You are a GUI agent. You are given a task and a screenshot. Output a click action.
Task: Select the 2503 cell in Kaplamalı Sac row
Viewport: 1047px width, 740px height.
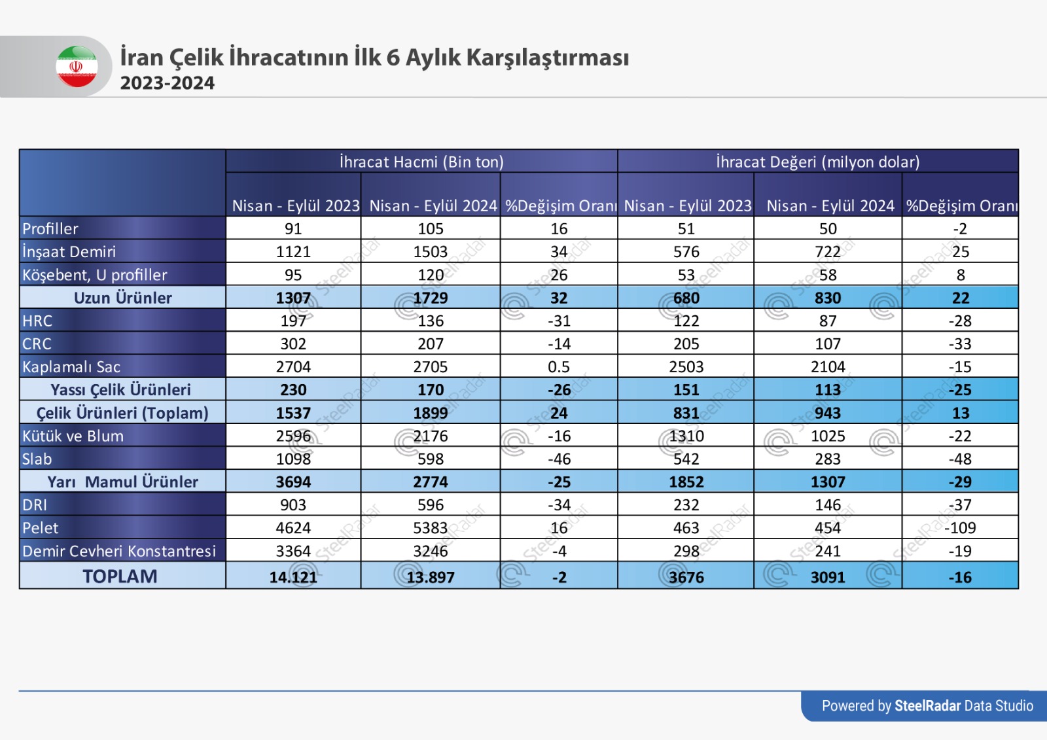[x=686, y=366]
